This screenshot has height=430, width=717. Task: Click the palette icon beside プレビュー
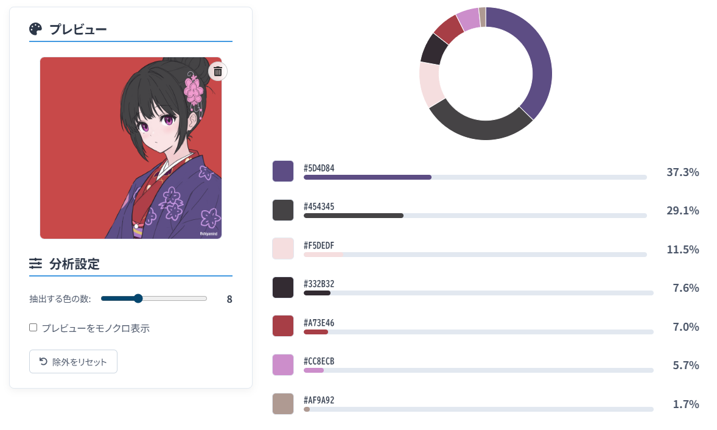(36, 29)
